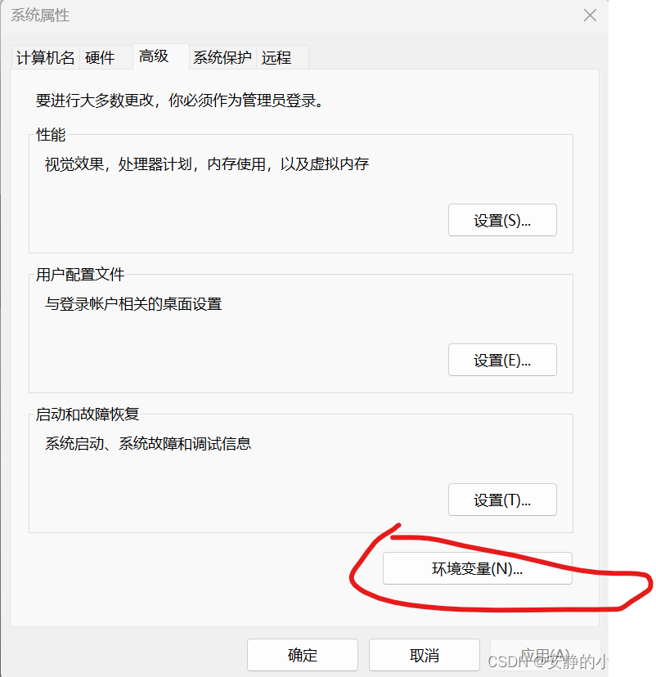Image resolution: width=656 pixels, height=677 pixels.
Task: Open 性能 settings via 设置(S) button
Action: (x=502, y=219)
